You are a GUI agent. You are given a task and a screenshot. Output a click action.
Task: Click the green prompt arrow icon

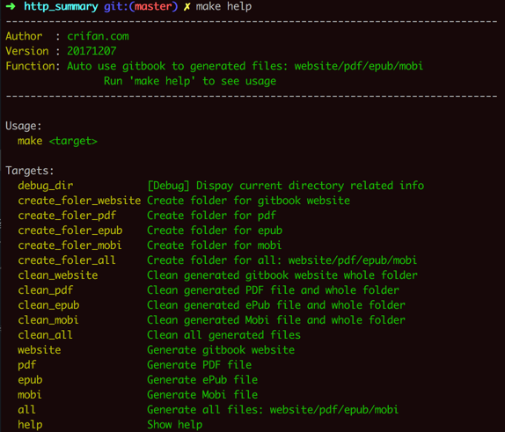11,6
